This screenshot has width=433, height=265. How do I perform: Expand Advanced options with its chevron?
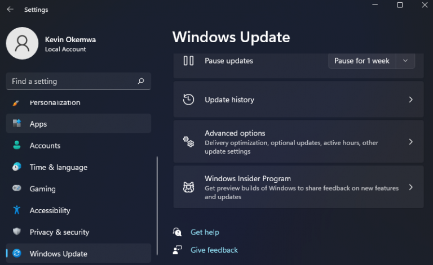[x=410, y=142]
